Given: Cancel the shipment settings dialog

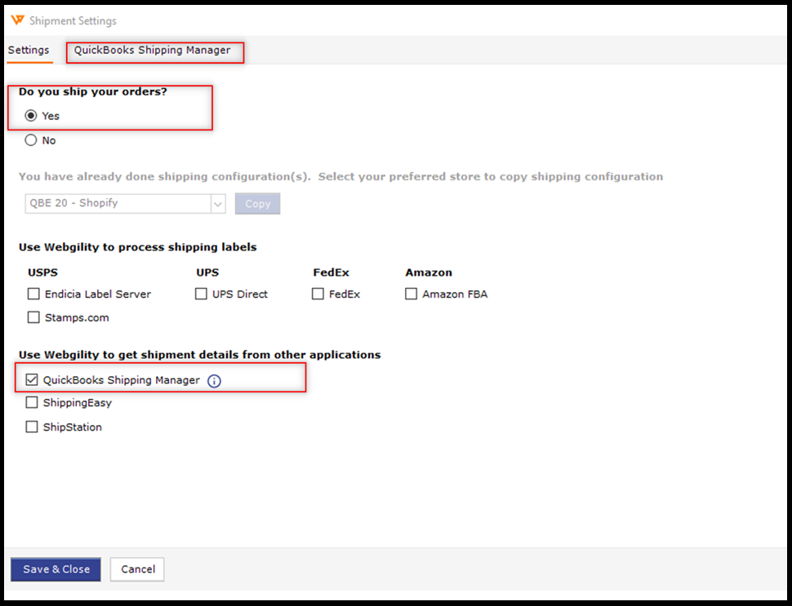Looking at the screenshot, I should click(137, 569).
